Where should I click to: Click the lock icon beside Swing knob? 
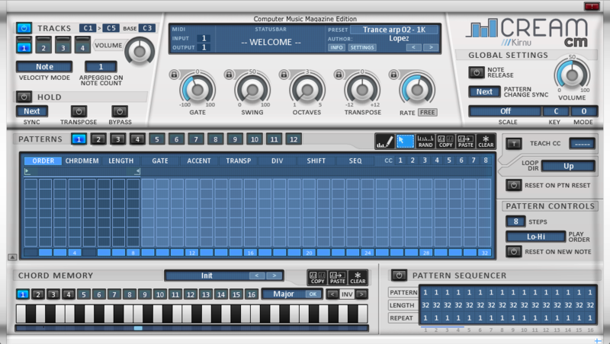[229, 75]
